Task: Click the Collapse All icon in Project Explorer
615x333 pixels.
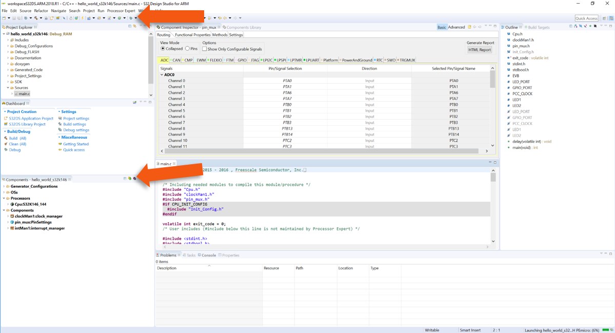Action: point(130,26)
